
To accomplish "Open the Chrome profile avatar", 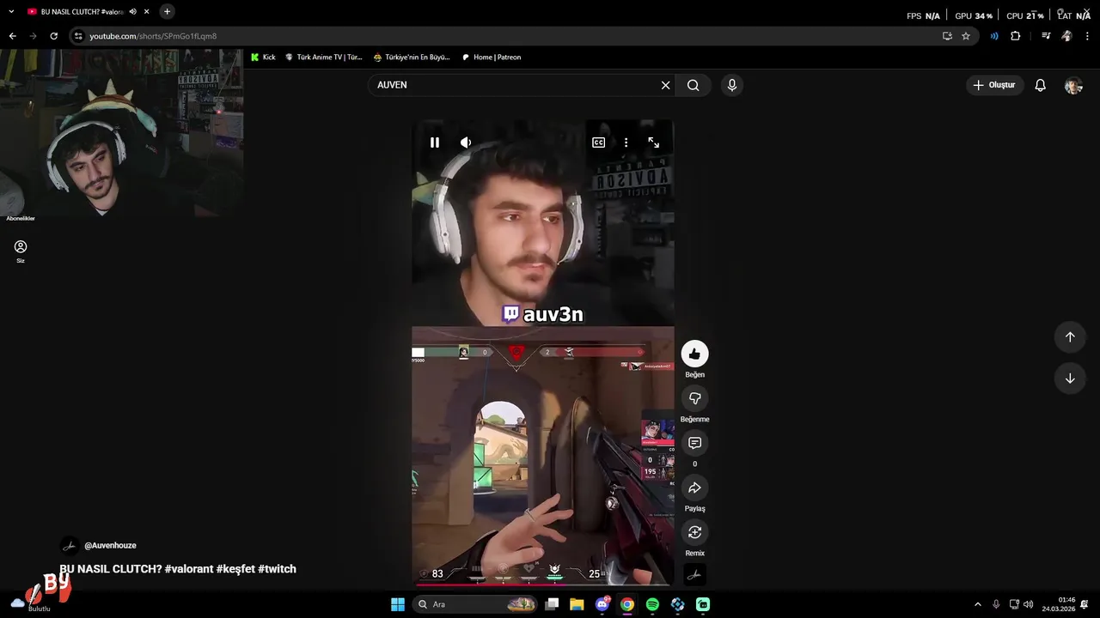I will pyautogui.click(x=1066, y=36).
